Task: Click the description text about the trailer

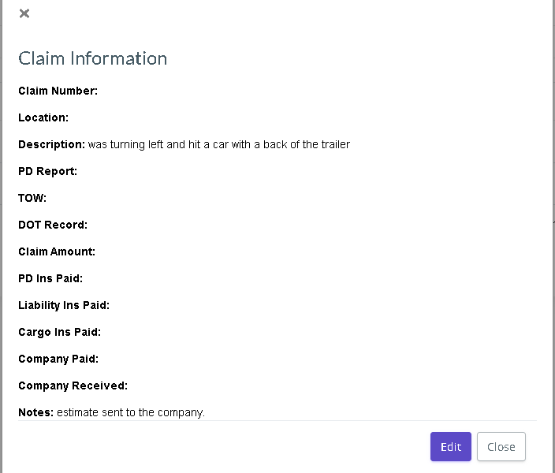Action: click(218, 144)
